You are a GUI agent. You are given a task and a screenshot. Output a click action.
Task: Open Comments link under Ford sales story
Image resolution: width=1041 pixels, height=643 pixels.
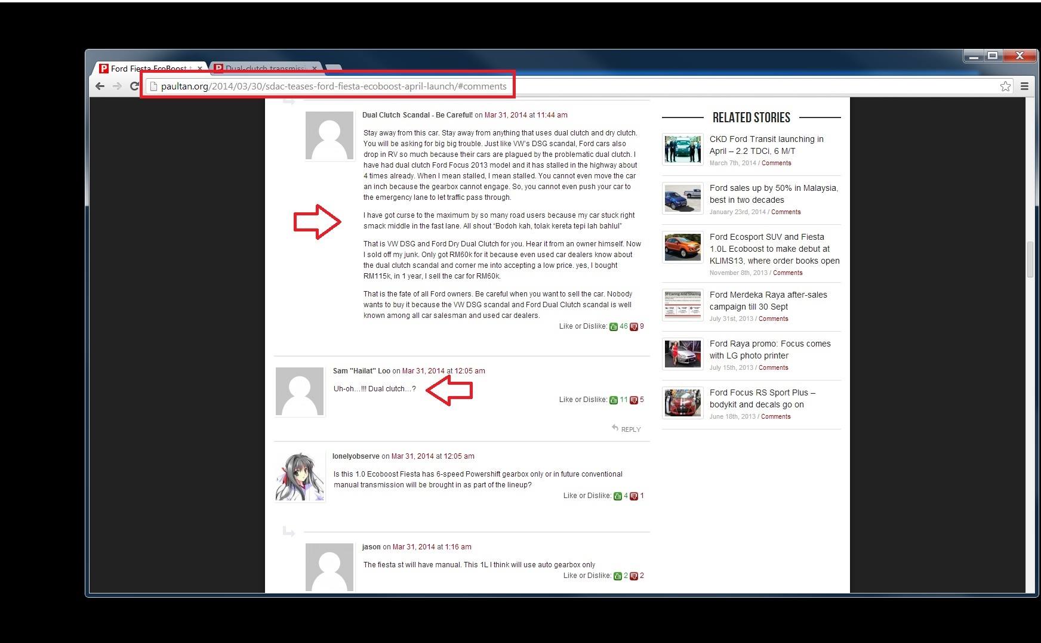786,212
